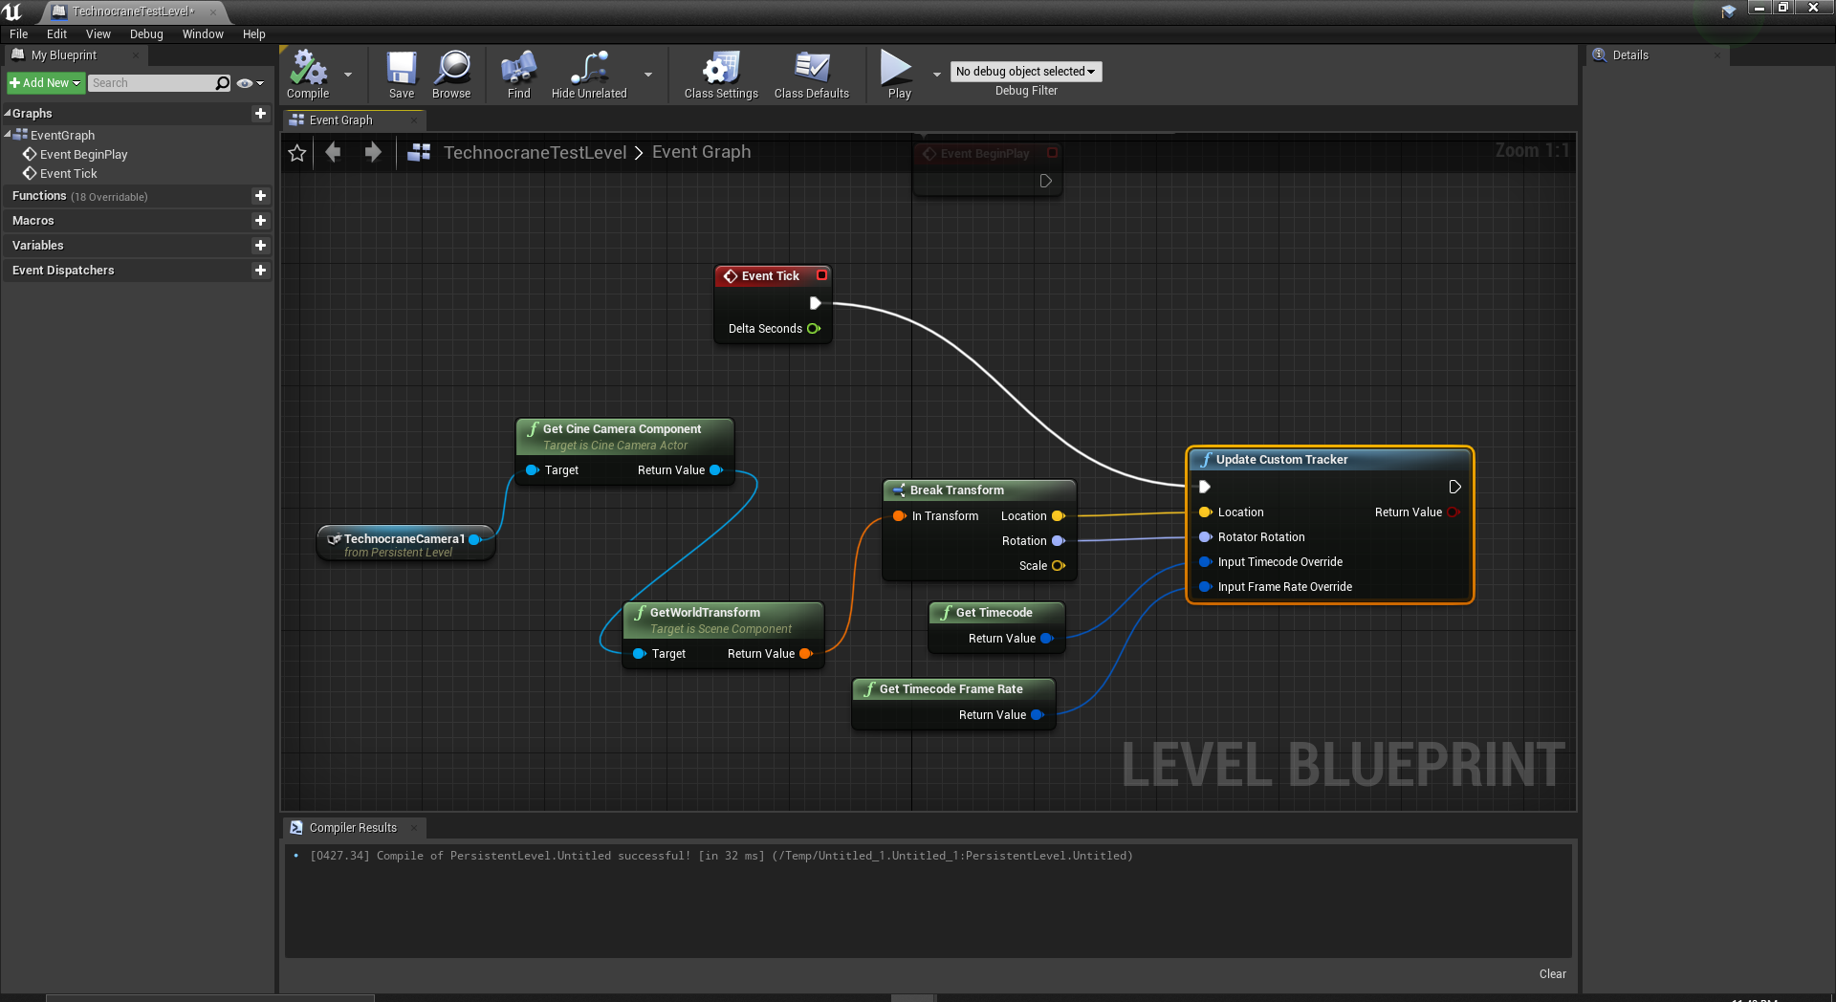This screenshot has height=1002, width=1836.
Task: Click TechnocraneCamera1 output pin
Action: coord(475,539)
